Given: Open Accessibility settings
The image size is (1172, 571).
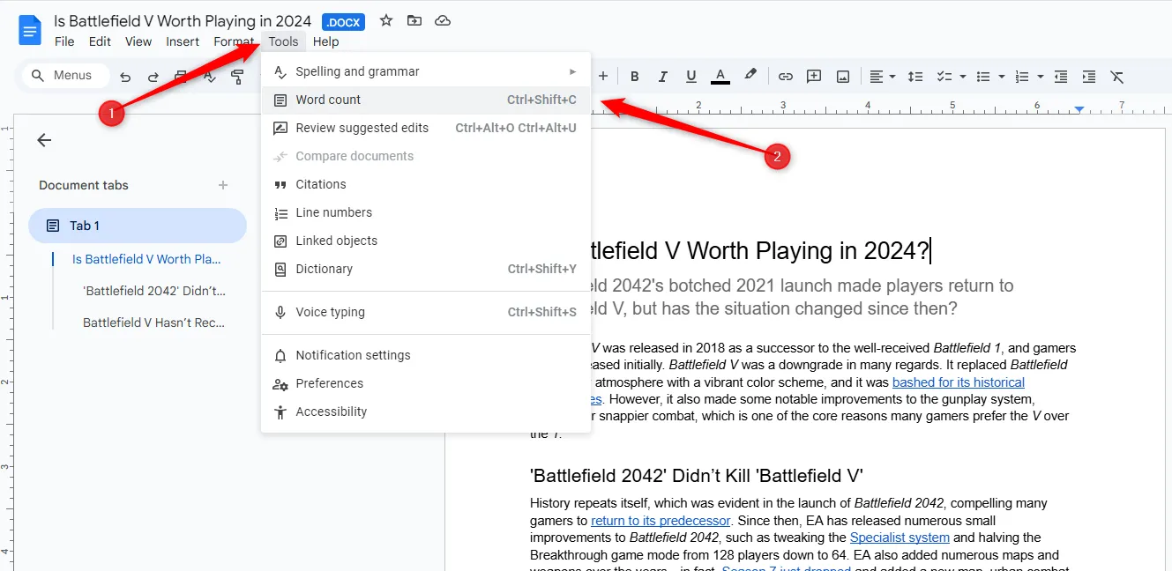Looking at the screenshot, I should 426,412.
